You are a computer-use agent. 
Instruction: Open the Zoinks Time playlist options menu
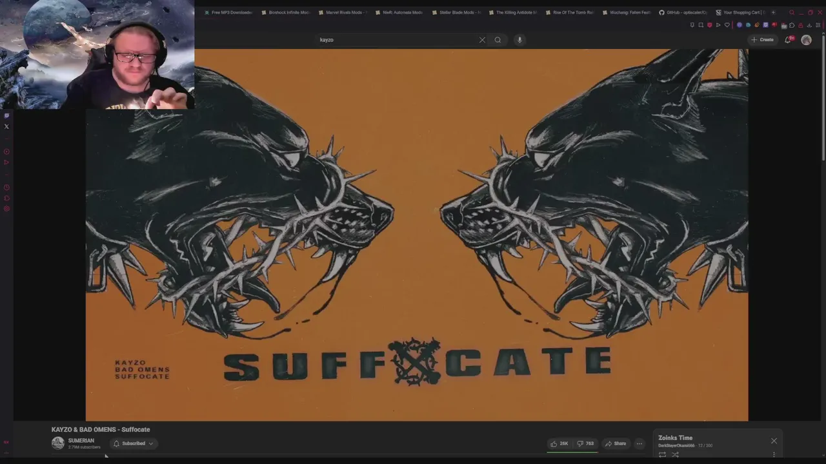[774, 455]
